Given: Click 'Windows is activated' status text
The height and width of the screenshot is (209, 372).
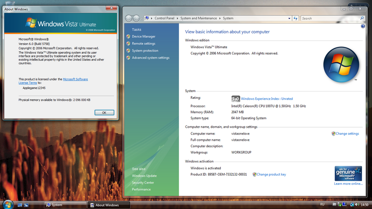Looking at the screenshot, I should coord(206,168).
